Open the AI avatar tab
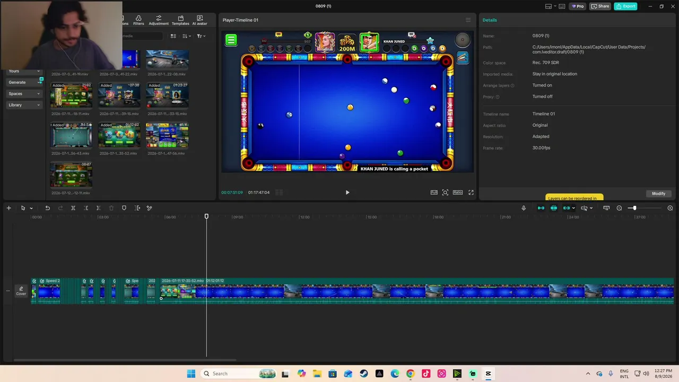Screen dimensions: 679x382 click(199, 20)
